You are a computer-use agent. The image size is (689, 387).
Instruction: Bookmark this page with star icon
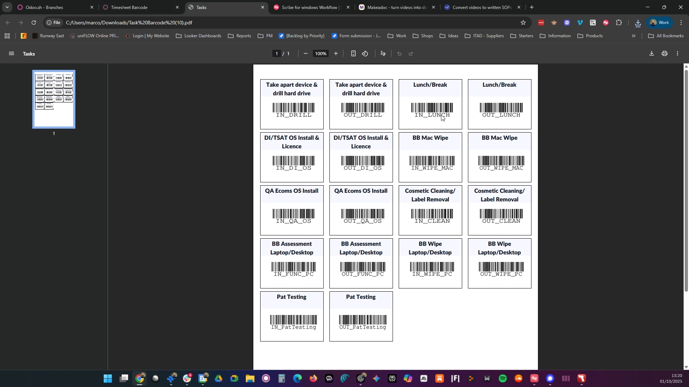pyautogui.click(x=523, y=23)
